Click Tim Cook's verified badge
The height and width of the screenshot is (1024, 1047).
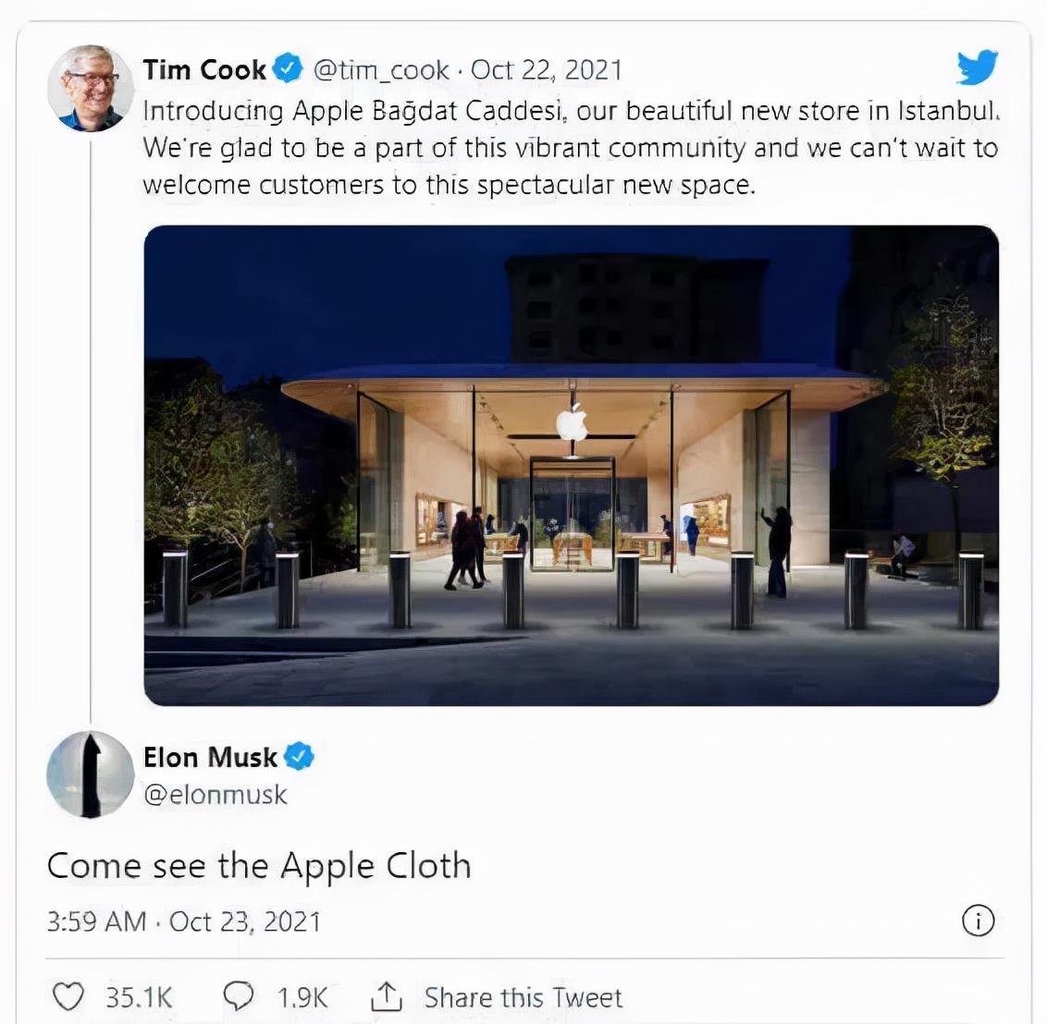(288, 68)
